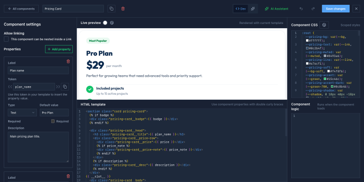Delete the component with the red trash icon
The width and height of the screenshot is (364, 182).
[x=123, y=9]
